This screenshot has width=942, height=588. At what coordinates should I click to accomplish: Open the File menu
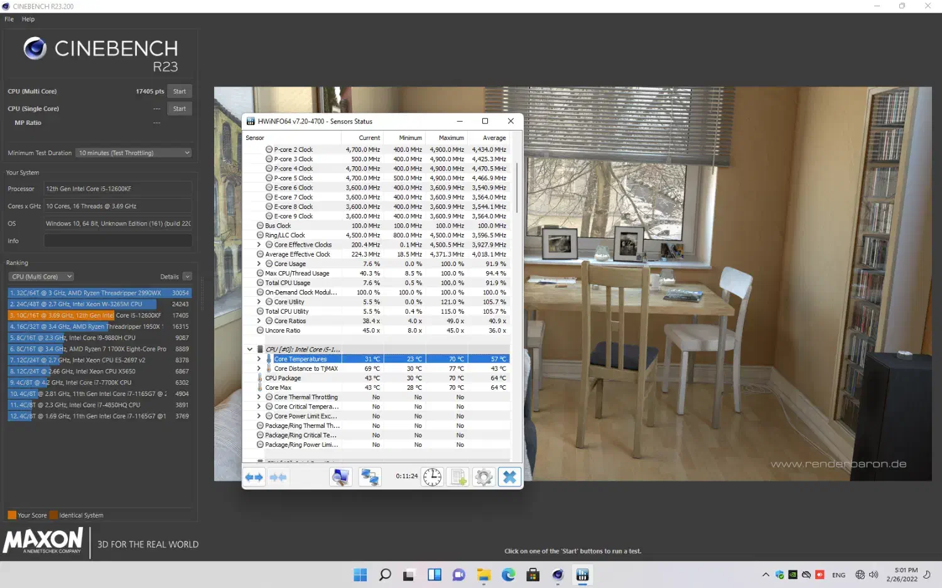(9, 19)
